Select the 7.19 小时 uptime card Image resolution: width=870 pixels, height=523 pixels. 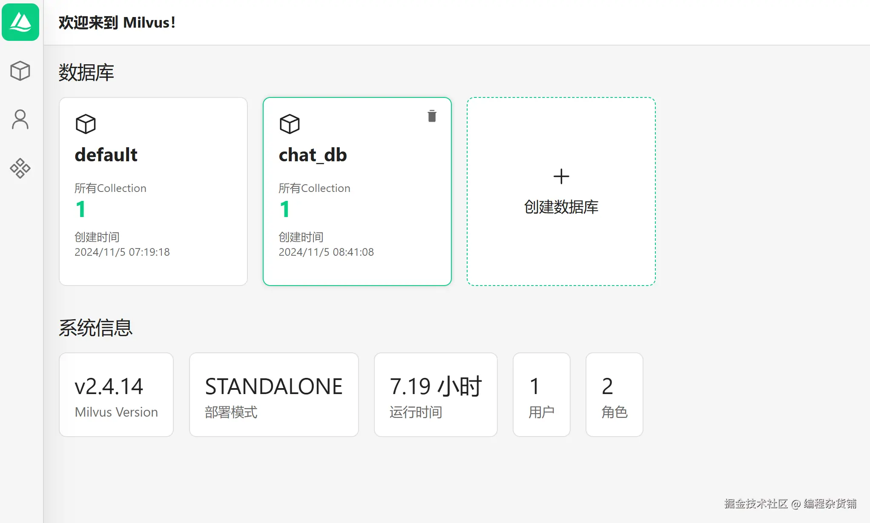click(436, 394)
